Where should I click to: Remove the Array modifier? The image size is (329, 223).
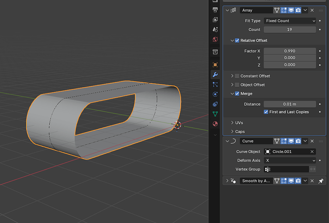(312, 10)
